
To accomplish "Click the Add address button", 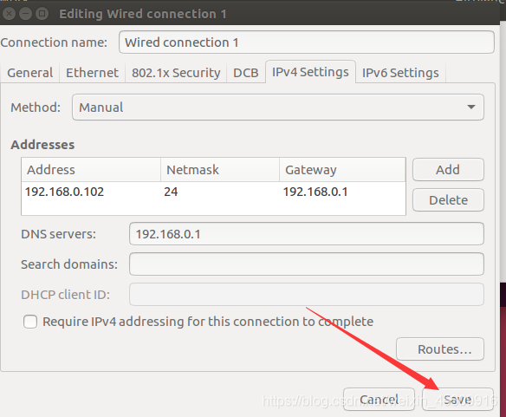I will 448,170.
